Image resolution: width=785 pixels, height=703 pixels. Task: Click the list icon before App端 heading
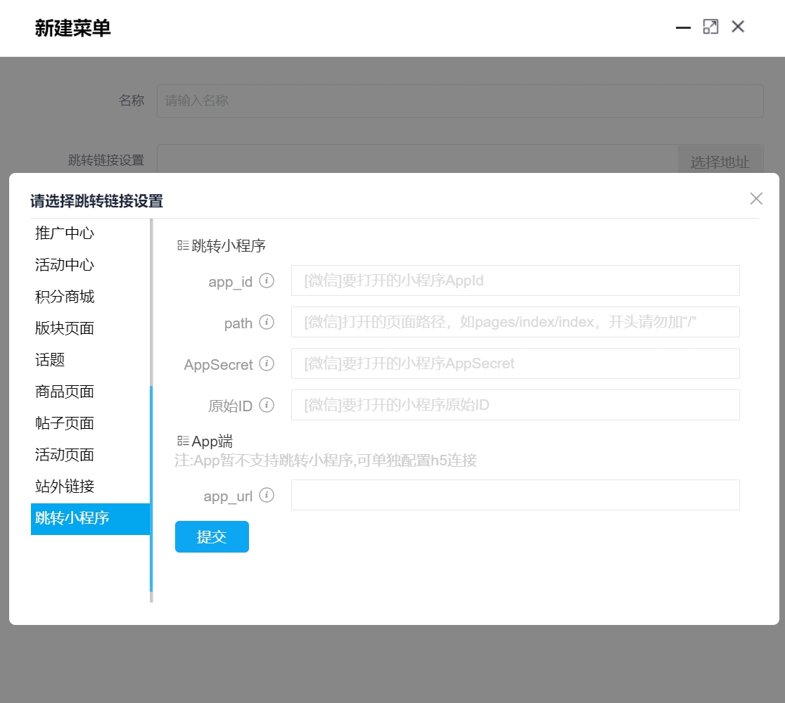click(x=183, y=441)
